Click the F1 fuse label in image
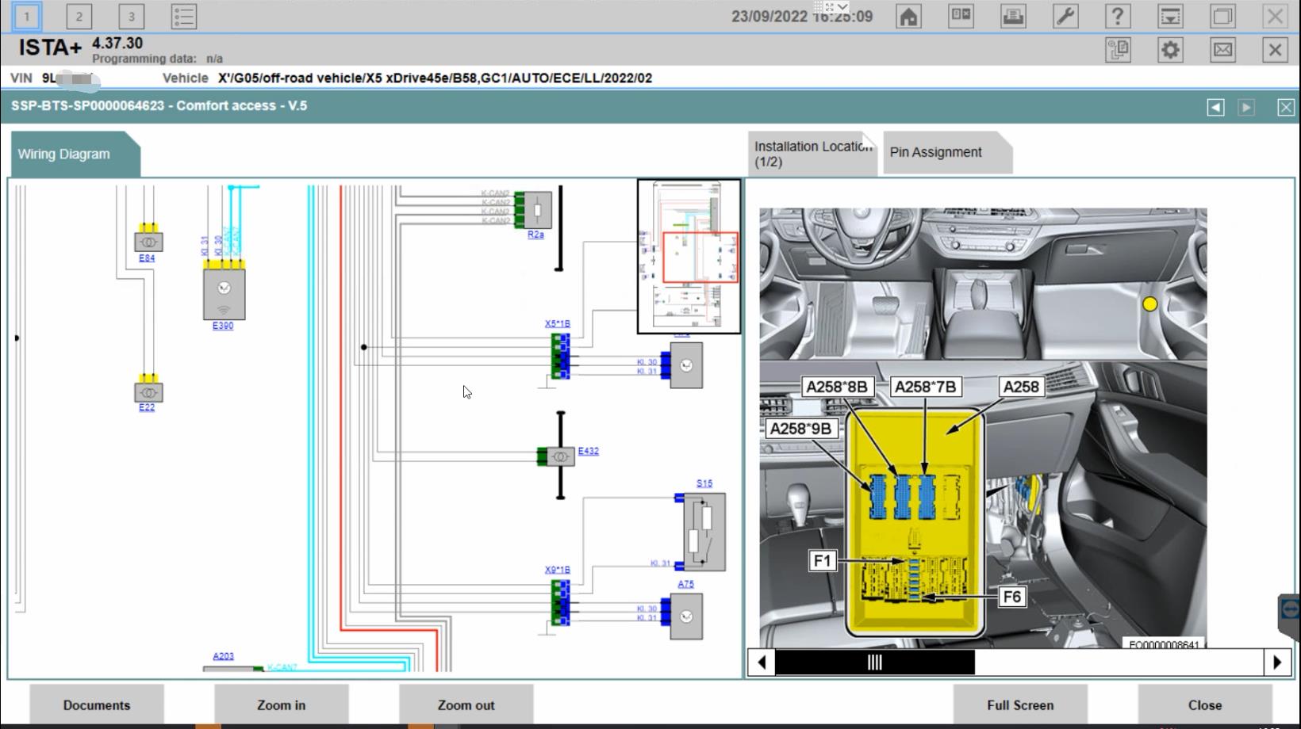Screen dimensions: 1301x729 (822, 561)
